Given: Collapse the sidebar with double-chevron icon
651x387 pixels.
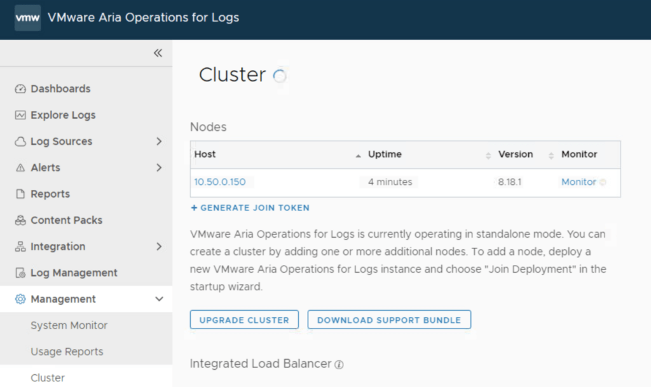Looking at the screenshot, I should pos(158,53).
